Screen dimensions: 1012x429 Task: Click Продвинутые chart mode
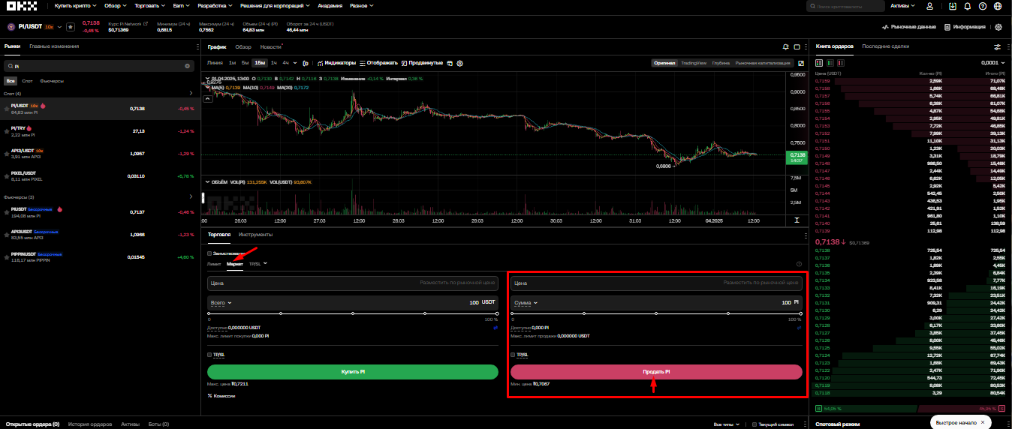coord(421,63)
